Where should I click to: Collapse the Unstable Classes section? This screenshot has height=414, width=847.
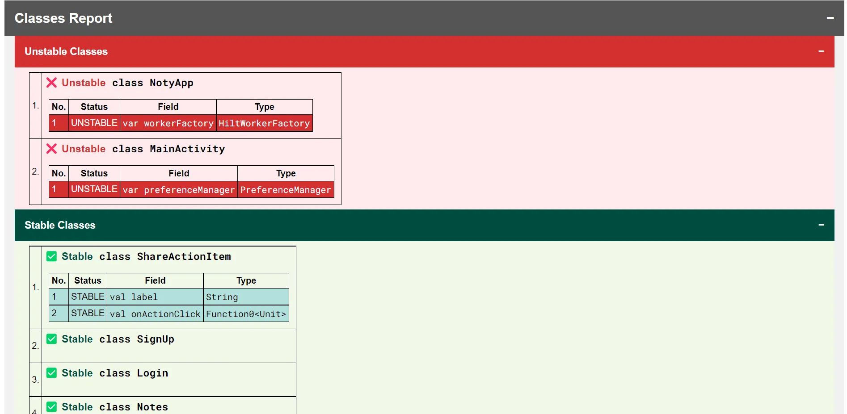point(821,51)
